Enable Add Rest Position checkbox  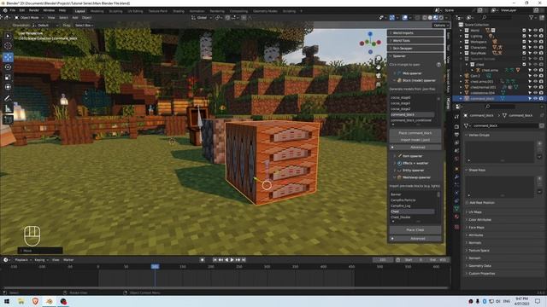coord(468,203)
